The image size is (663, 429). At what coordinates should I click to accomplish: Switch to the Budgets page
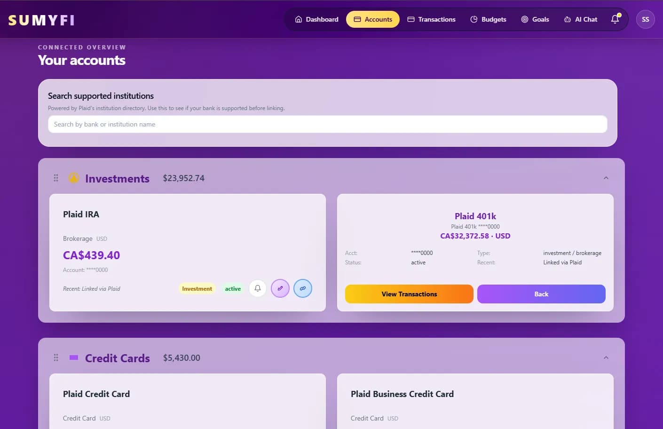click(x=489, y=19)
